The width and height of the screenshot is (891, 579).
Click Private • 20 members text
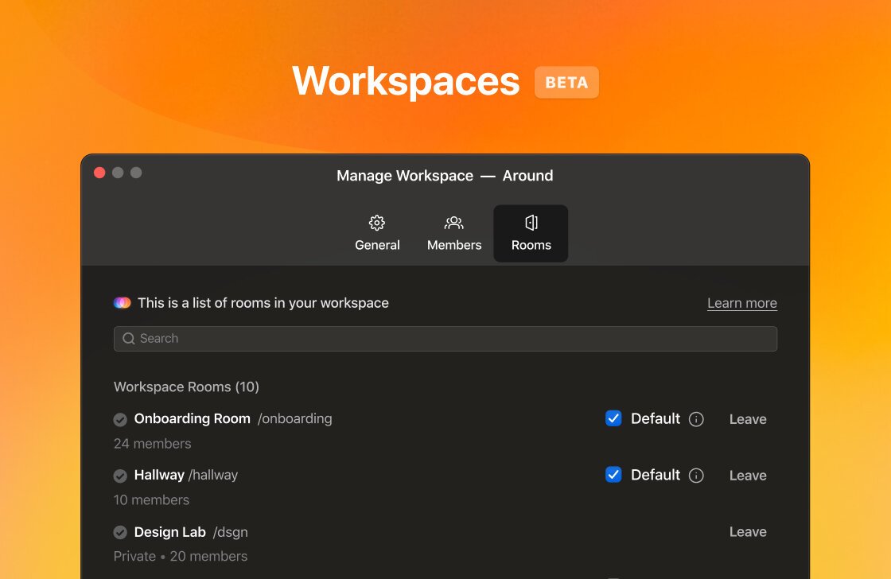pyautogui.click(x=180, y=556)
